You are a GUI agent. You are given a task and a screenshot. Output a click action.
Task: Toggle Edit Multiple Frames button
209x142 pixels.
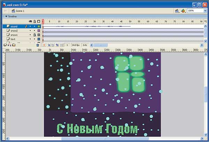click(x=57, y=45)
